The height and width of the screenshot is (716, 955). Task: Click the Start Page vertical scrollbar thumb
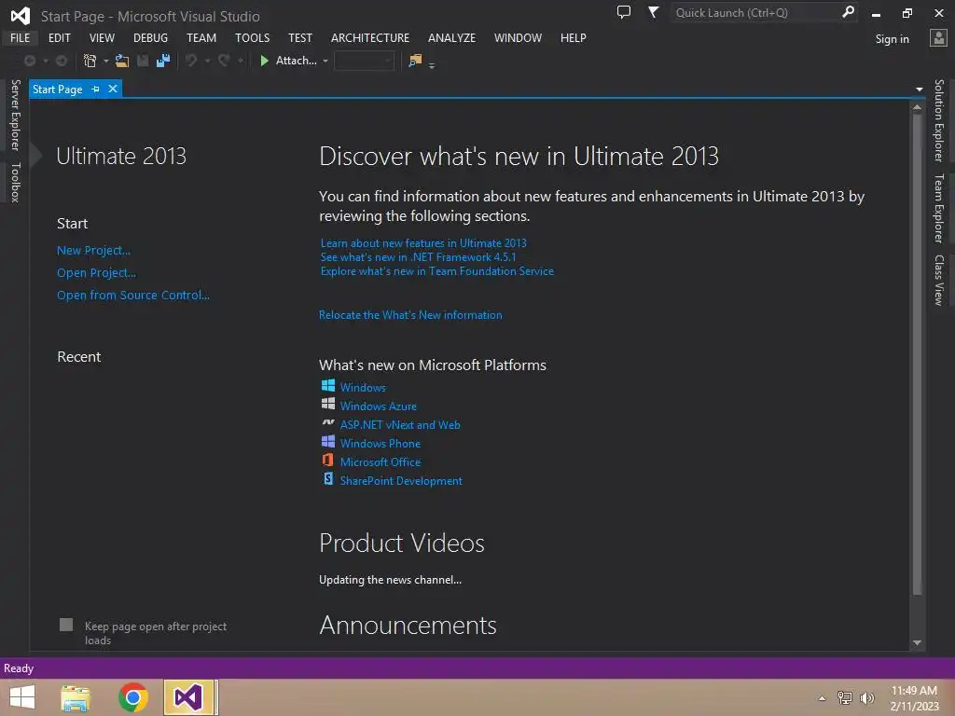click(x=918, y=353)
